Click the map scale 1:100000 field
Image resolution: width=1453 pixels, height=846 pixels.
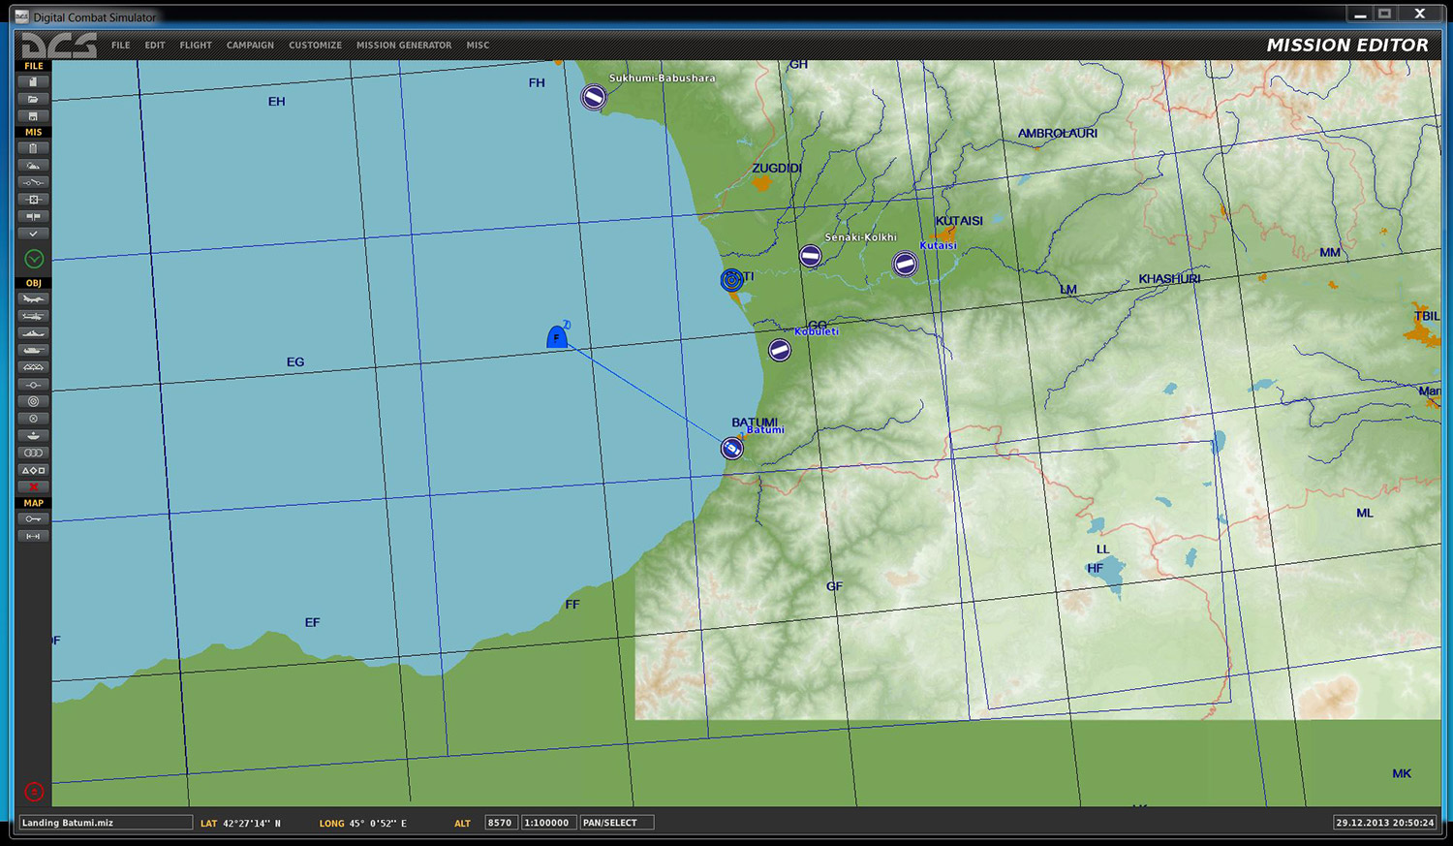click(547, 823)
